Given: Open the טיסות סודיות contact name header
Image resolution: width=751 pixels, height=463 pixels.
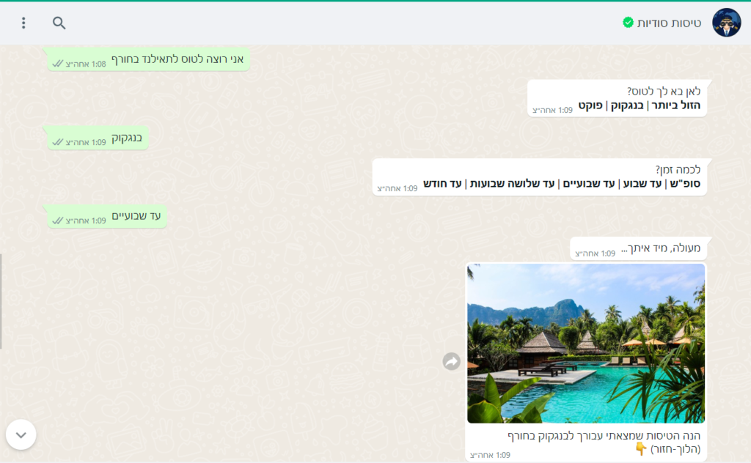Looking at the screenshot, I should [669, 23].
